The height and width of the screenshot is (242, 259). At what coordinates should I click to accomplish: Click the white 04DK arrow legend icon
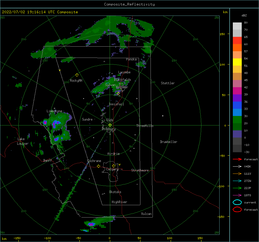pyautogui.click(x=237, y=167)
